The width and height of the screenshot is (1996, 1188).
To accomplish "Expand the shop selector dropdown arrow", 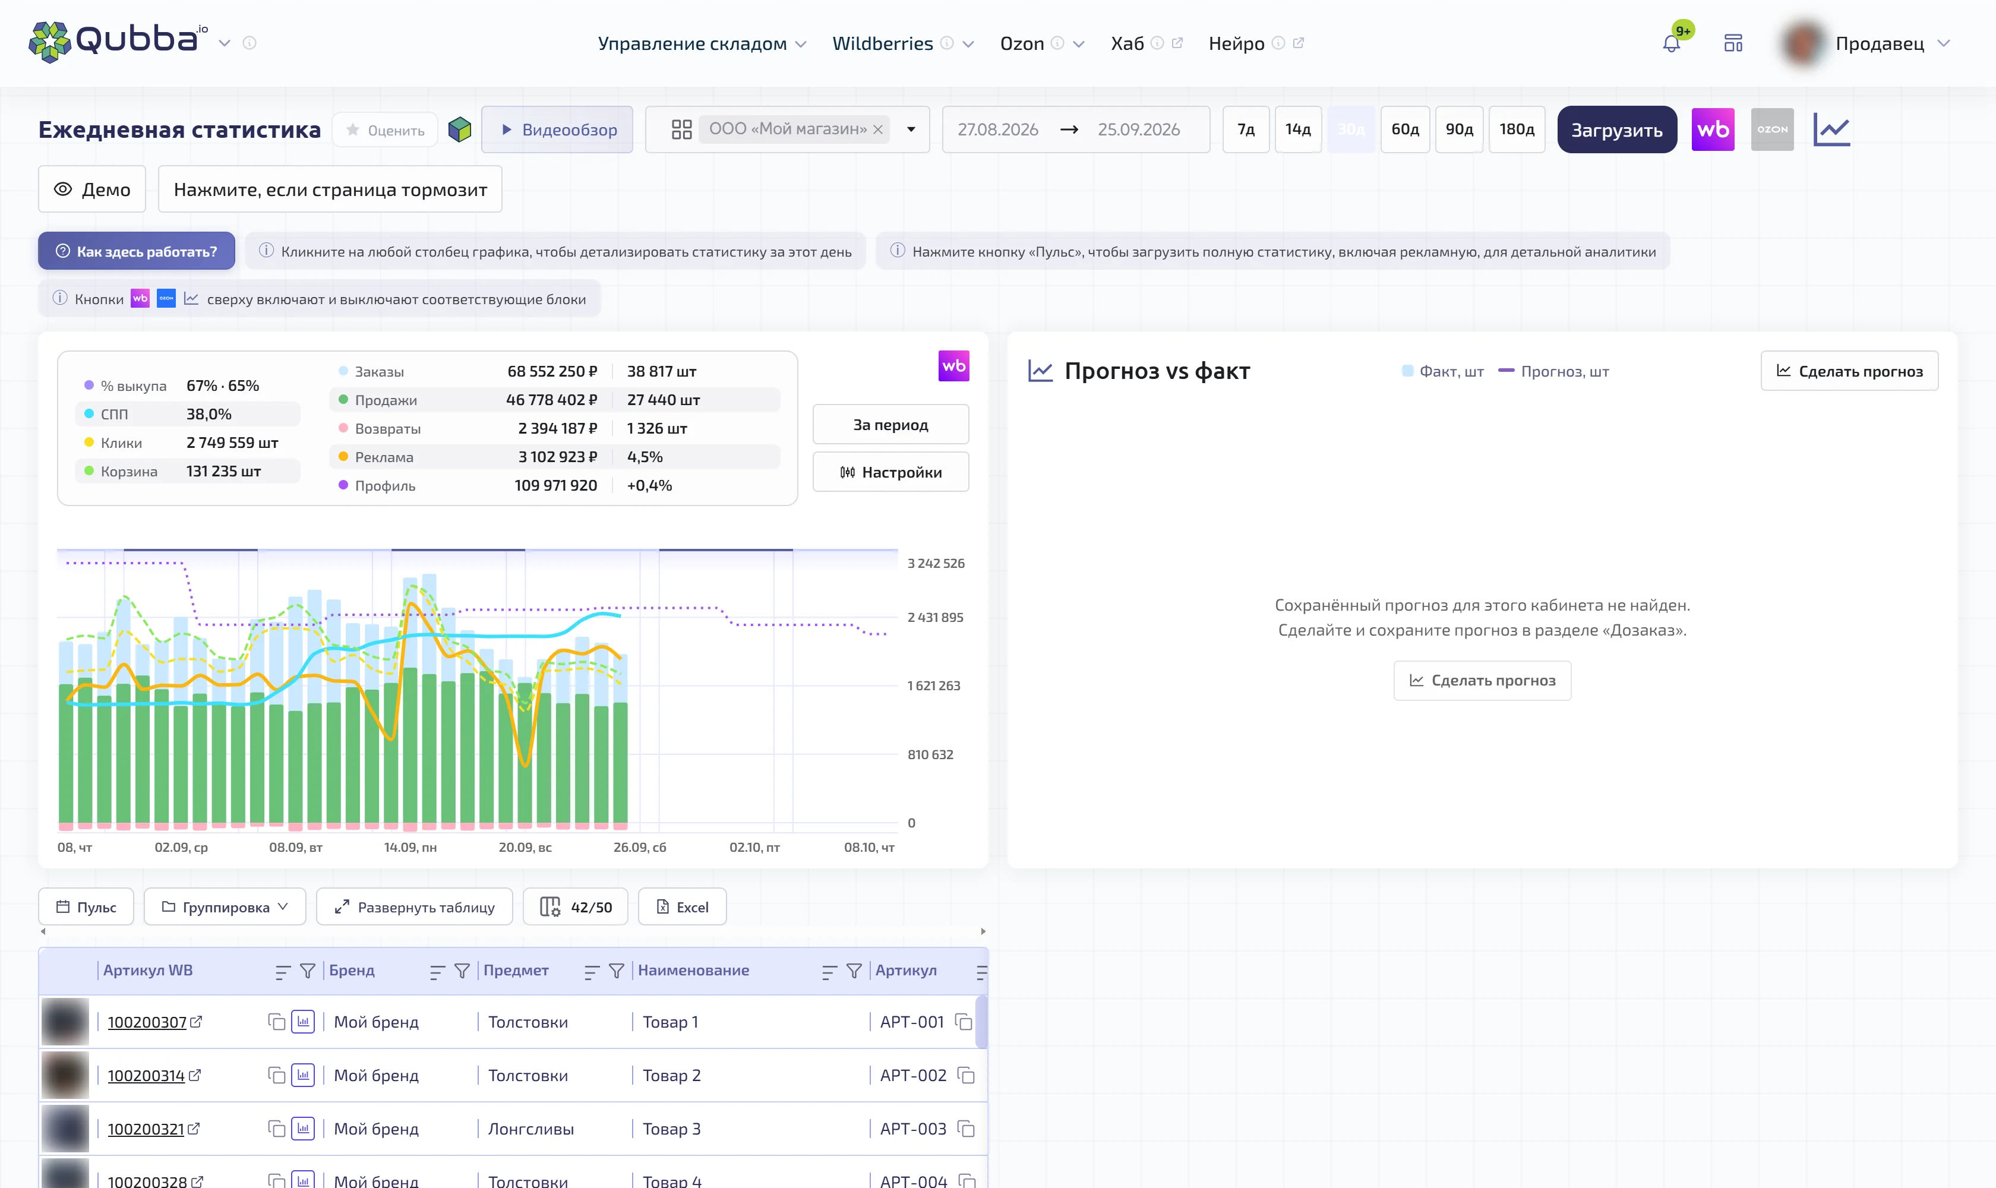I will (x=910, y=129).
